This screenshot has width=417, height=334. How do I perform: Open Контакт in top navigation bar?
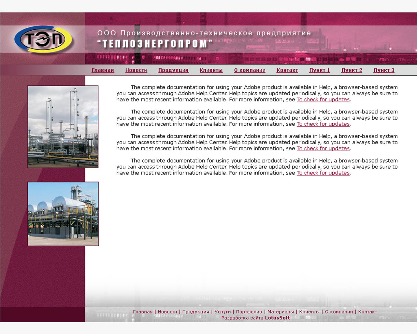tap(287, 70)
